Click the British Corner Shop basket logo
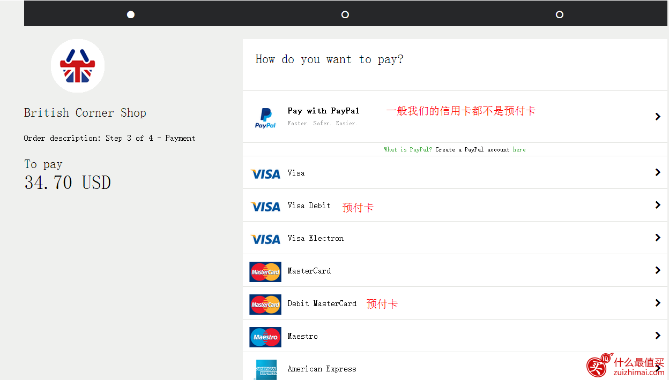This screenshot has height=380, width=669. coord(78,66)
